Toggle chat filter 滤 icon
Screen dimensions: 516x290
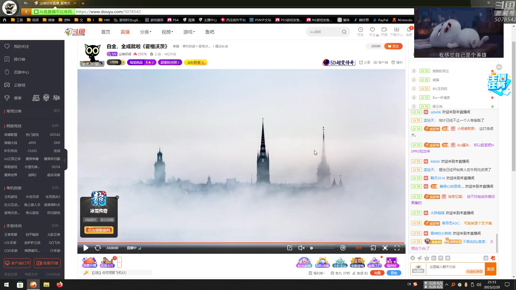pyautogui.click(x=486, y=258)
